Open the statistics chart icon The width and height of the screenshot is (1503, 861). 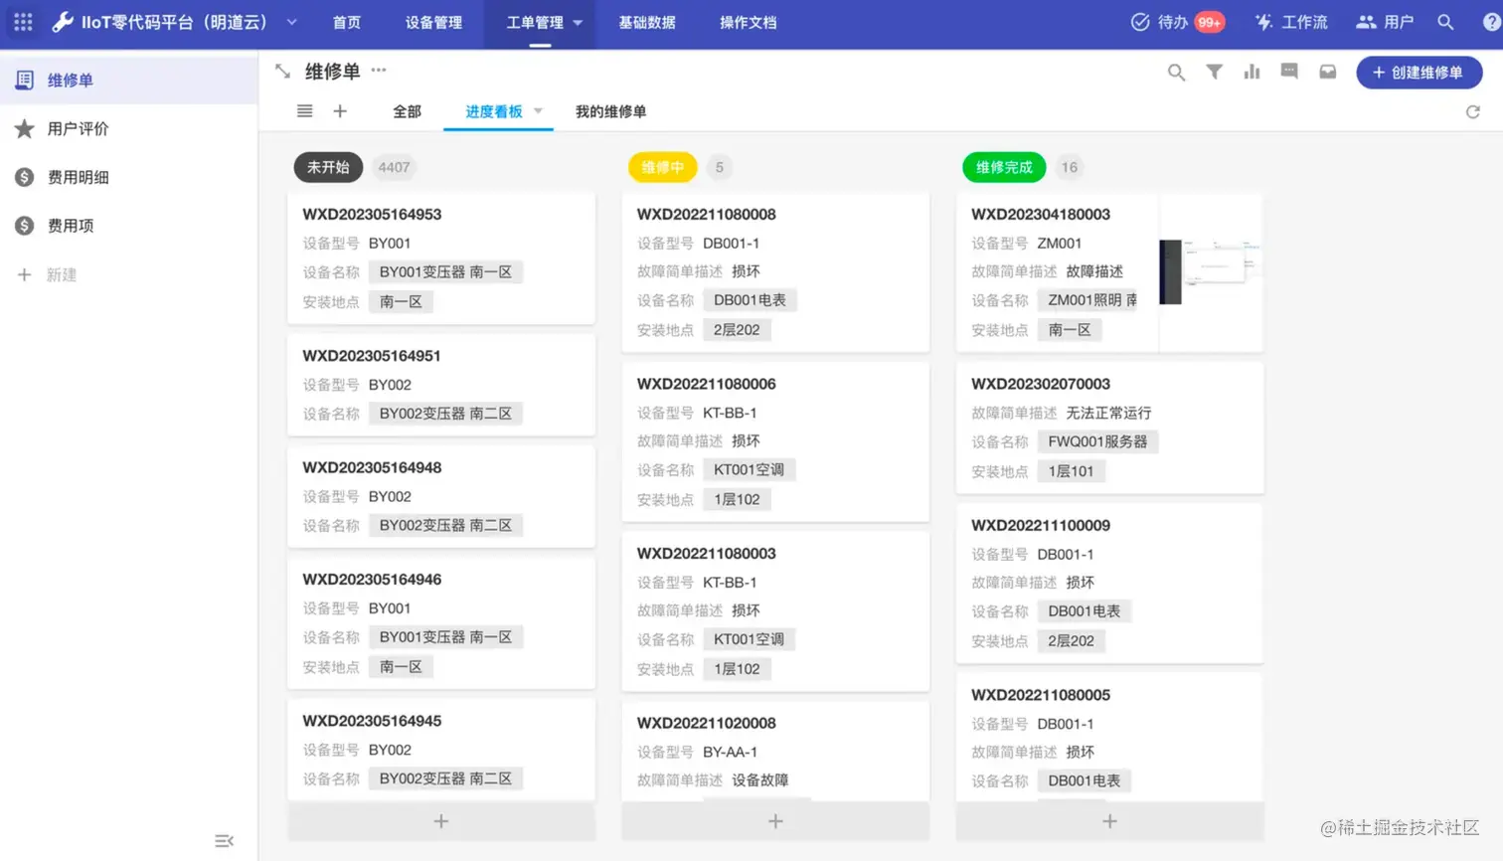(x=1252, y=72)
